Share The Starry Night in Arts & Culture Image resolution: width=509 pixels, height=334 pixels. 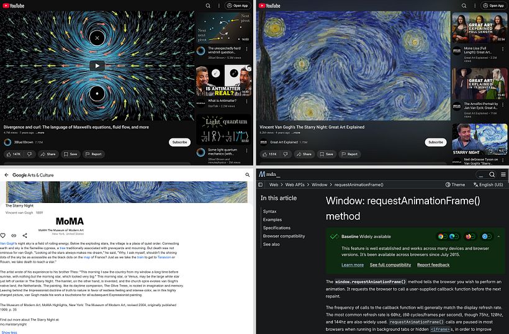tap(25, 235)
